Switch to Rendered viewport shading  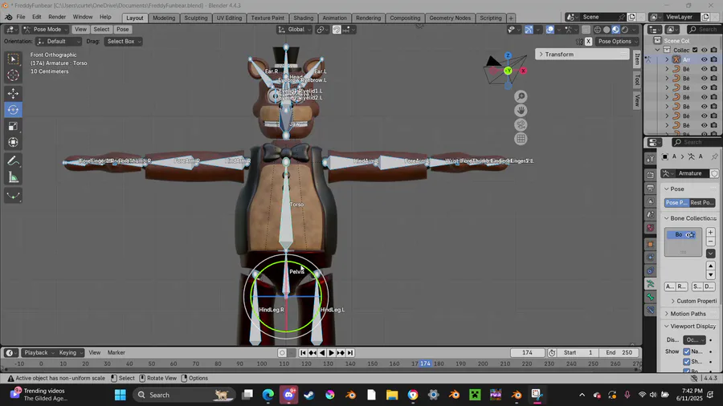point(625,30)
